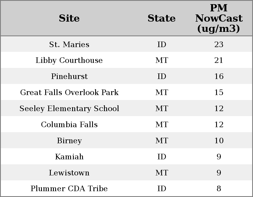The height and width of the screenshot is (197, 253).
Task: Click the Birney site name
Action: coord(69,140)
